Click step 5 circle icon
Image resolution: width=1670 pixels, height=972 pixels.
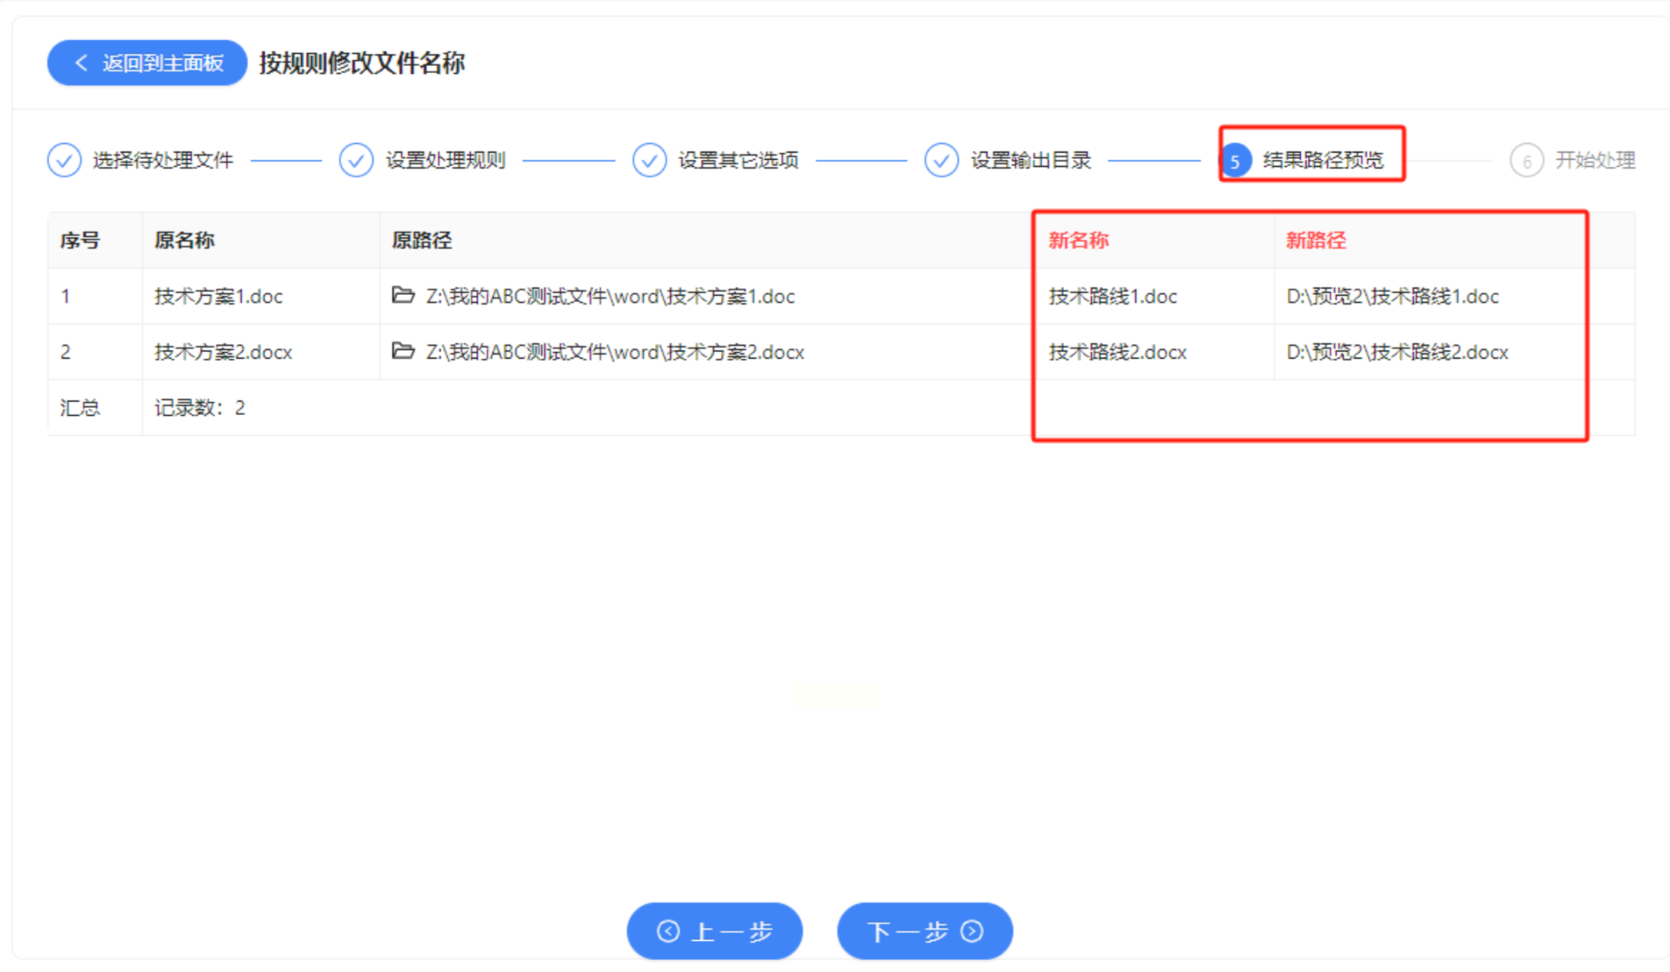(1235, 161)
